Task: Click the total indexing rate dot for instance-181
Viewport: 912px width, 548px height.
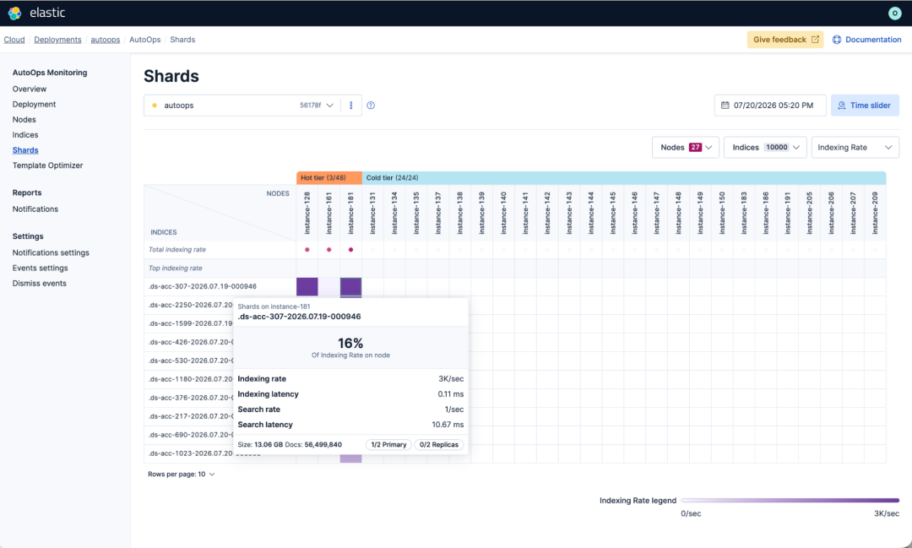Action: click(x=350, y=250)
